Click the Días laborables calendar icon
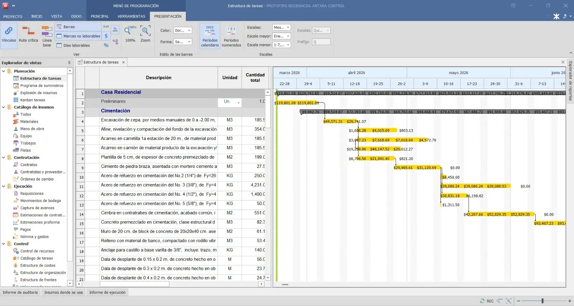 click(x=59, y=46)
